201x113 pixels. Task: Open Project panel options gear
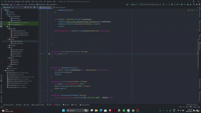click(34, 8)
